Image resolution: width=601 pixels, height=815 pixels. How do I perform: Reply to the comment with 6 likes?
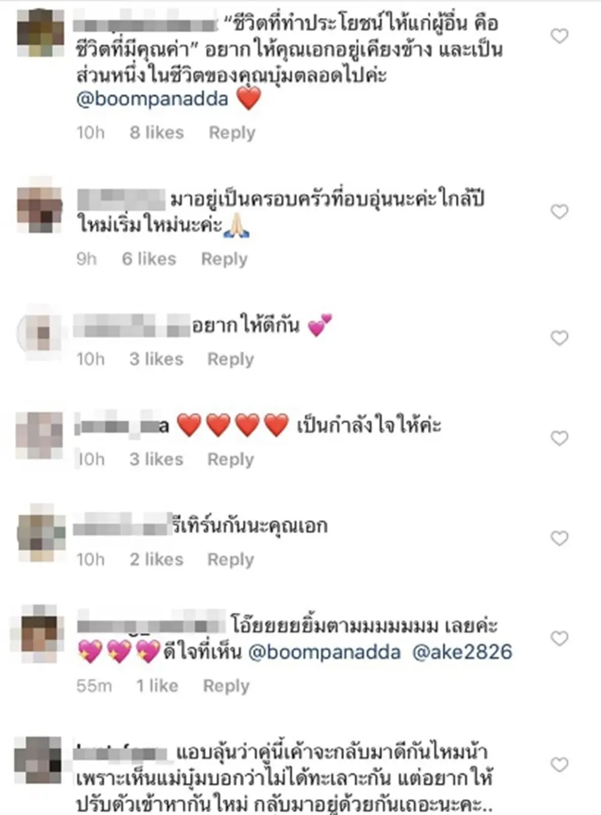[224, 259]
